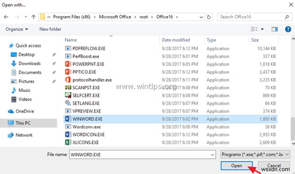This screenshot has height=174, width=295.
Task: Select the PerfBoost.exe file icon
Action: pyautogui.click(x=68, y=56)
